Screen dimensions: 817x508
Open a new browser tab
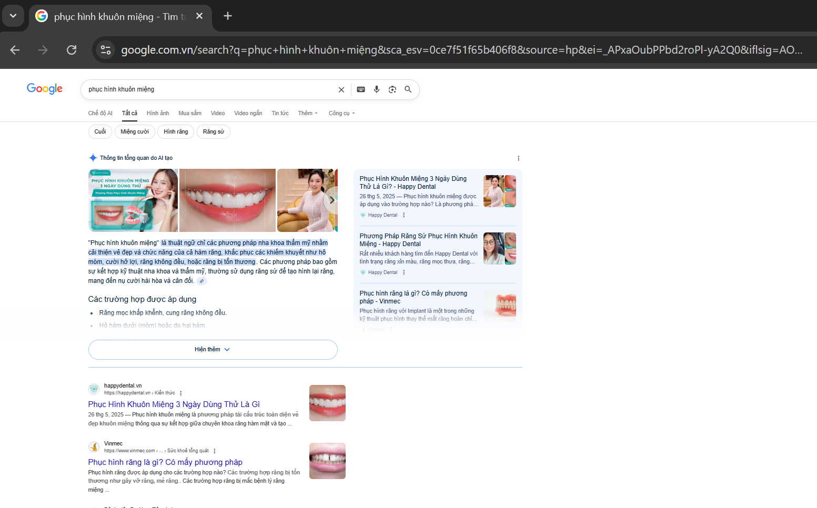tap(228, 16)
